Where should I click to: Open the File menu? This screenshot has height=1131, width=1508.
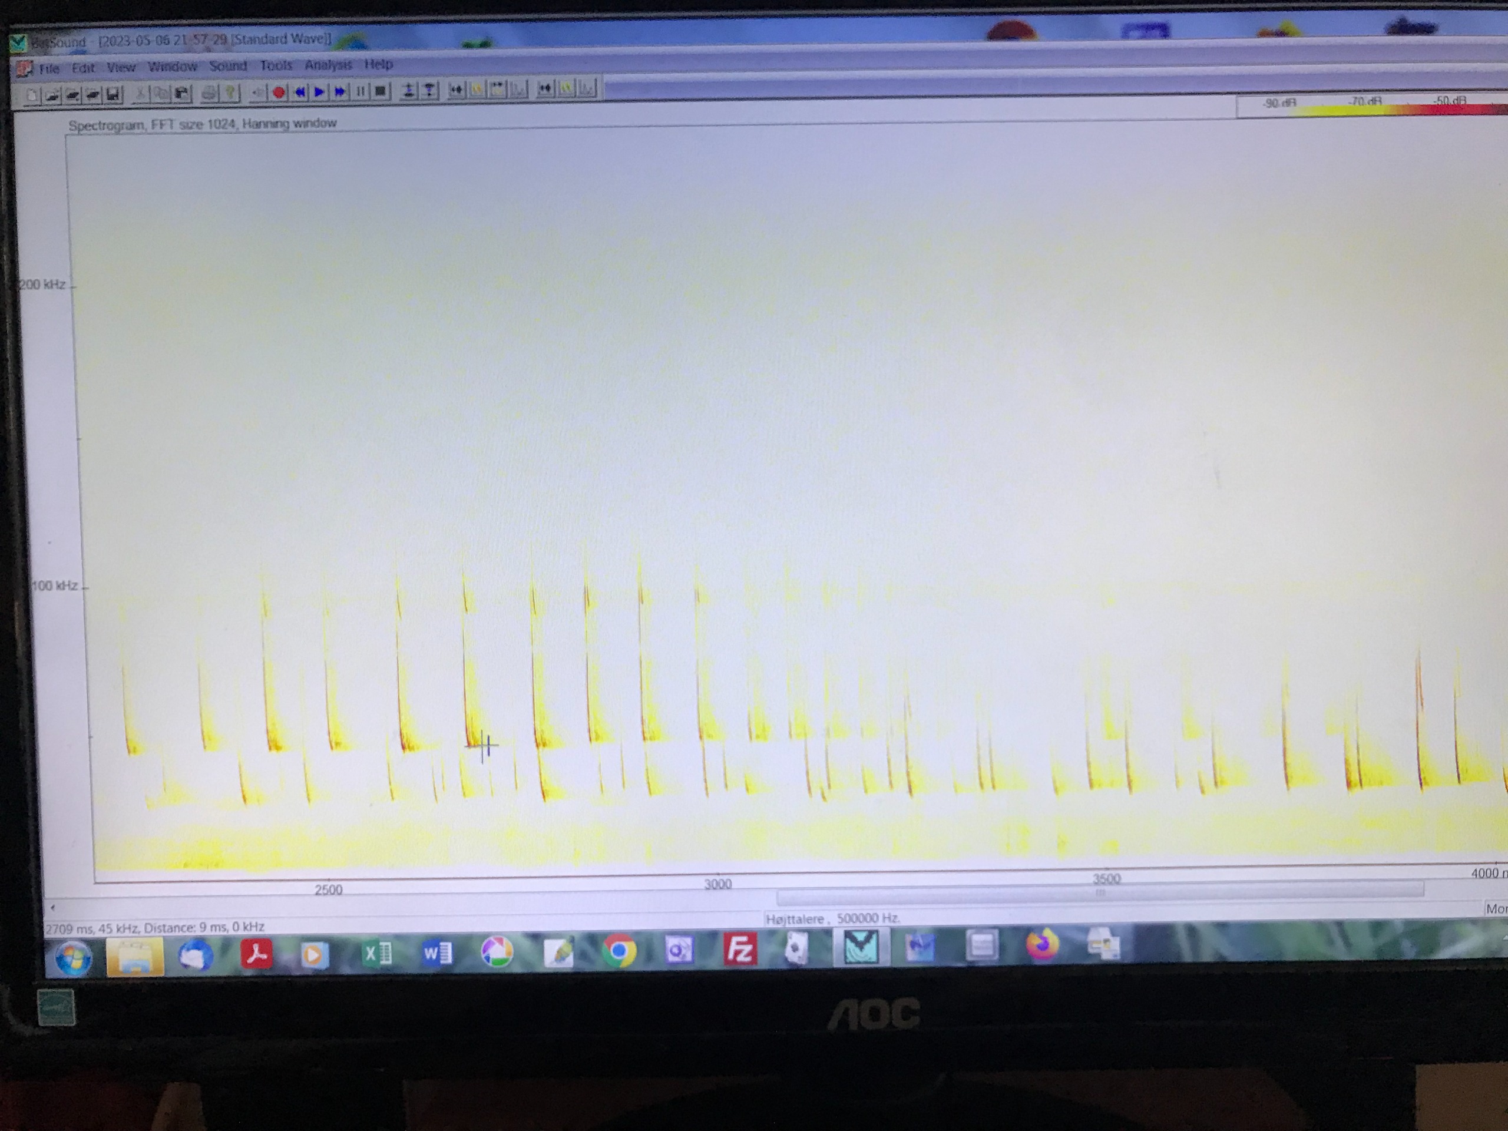click(x=48, y=69)
